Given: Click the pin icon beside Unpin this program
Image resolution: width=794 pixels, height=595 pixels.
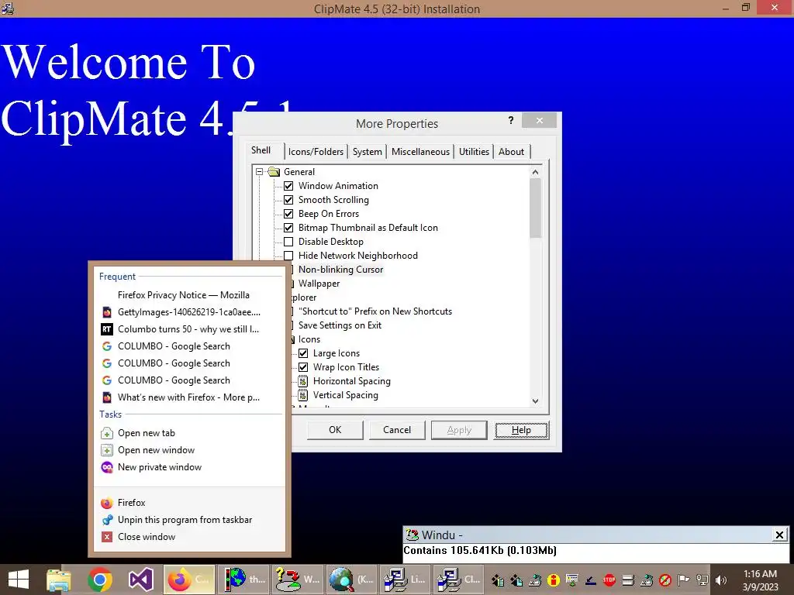Looking at the screenshot, I should [107, 520].
